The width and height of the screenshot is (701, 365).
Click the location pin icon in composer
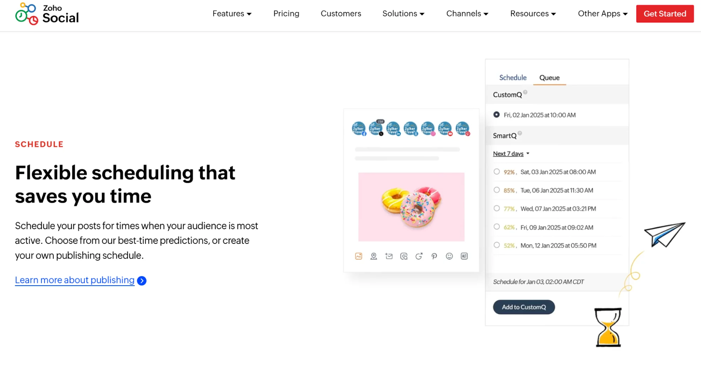point(374,256)
